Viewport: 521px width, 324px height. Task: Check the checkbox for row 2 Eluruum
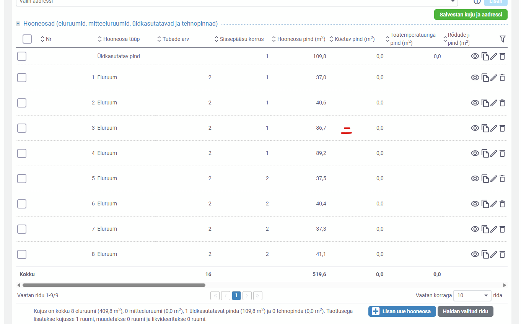[22, 103]
